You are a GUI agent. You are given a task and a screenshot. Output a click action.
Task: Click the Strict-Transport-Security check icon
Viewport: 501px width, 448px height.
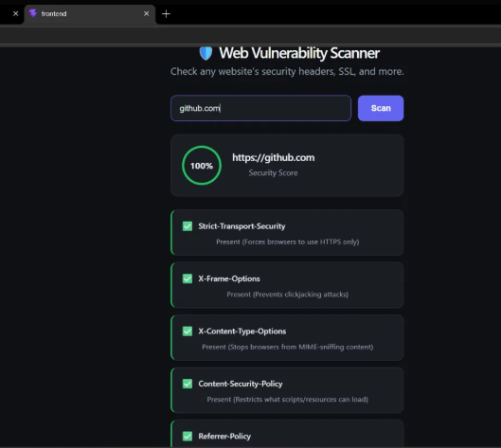[x=188, y=226]
